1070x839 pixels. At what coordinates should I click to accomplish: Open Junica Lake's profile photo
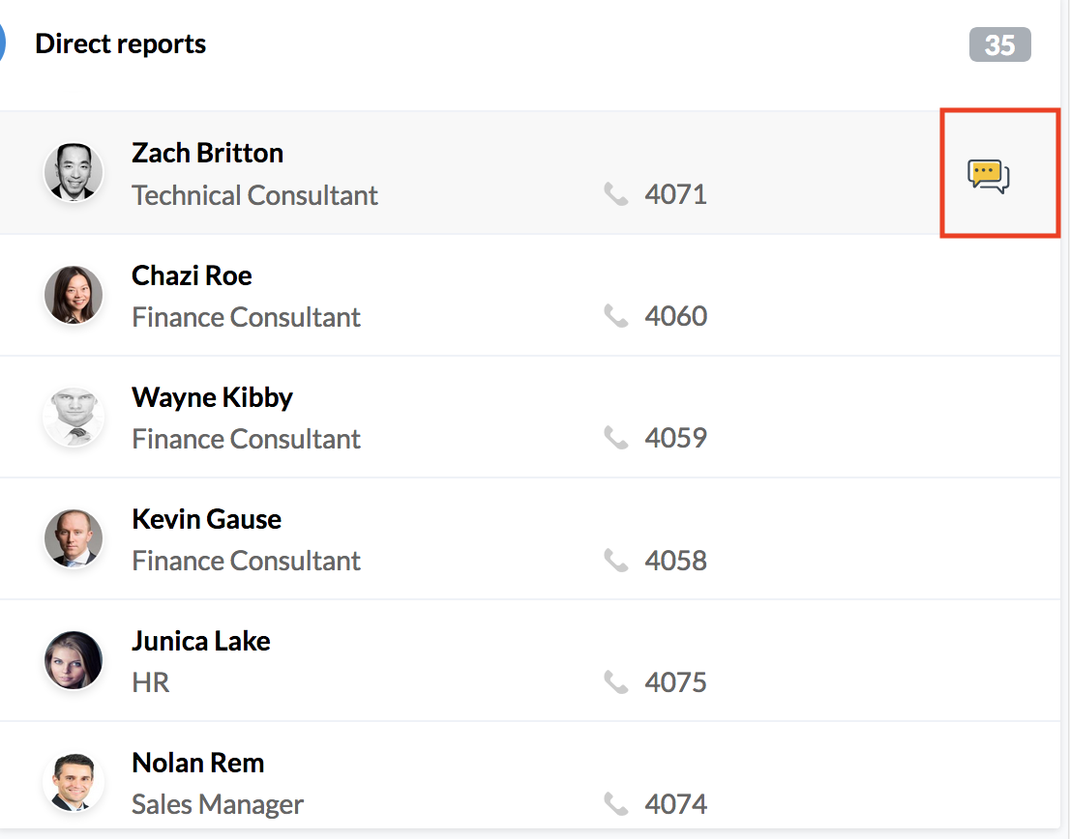pyautogui.click(x=74, y=660)
